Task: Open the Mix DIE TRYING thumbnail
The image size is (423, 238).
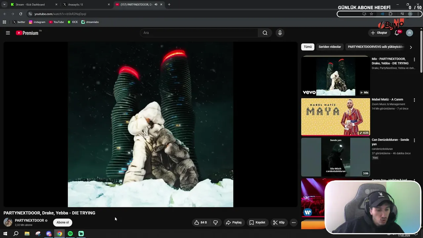Action: pos(335,76)
